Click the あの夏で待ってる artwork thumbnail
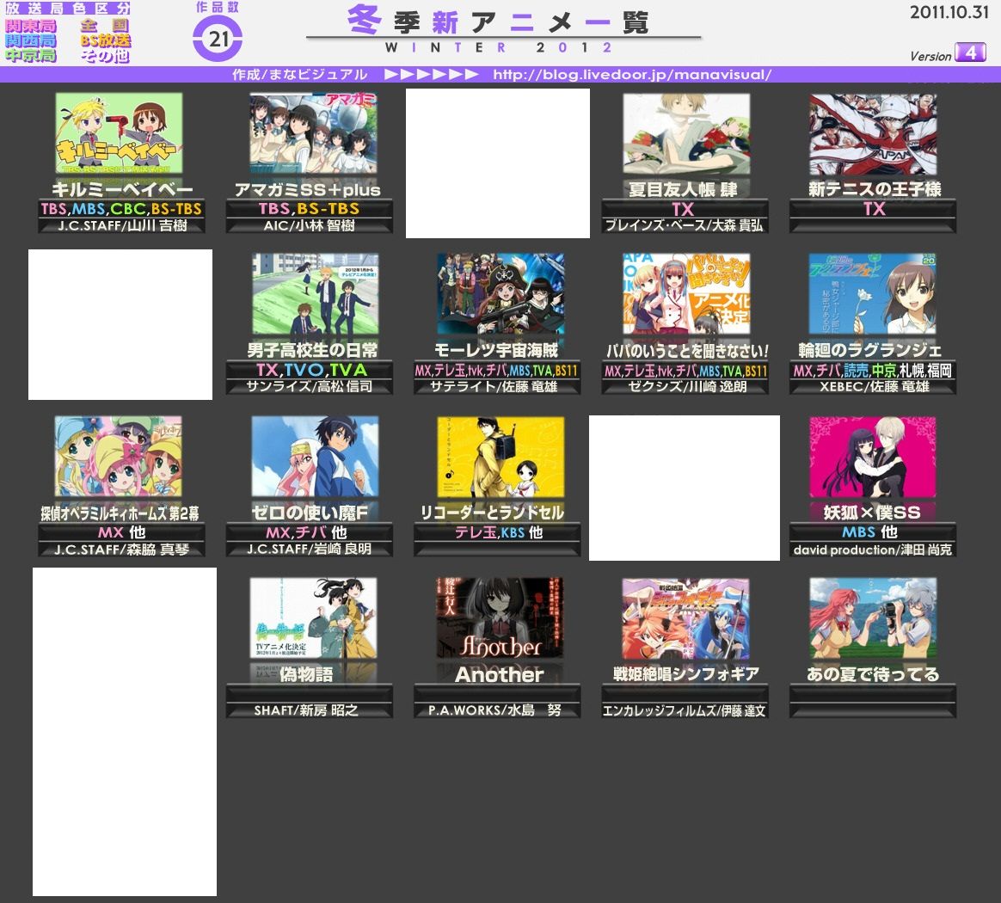This screenshot has height=903, width=1001. tap(873, 618)
